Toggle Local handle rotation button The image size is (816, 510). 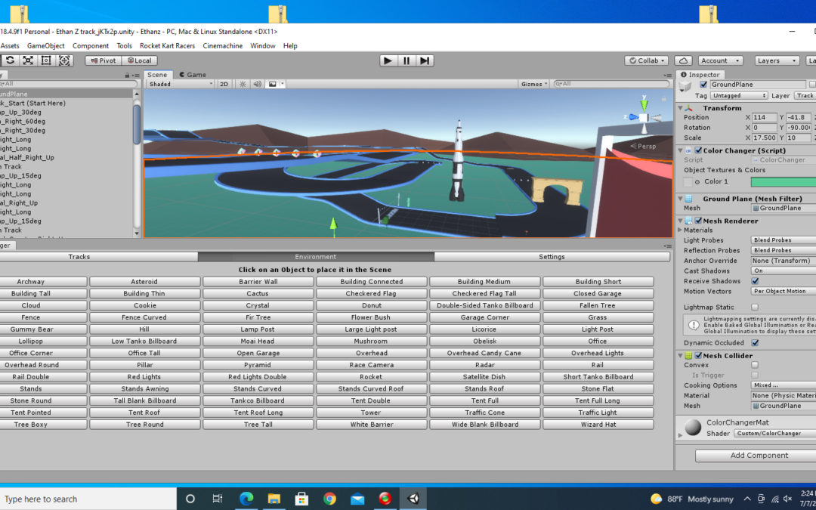pos(140,60)
